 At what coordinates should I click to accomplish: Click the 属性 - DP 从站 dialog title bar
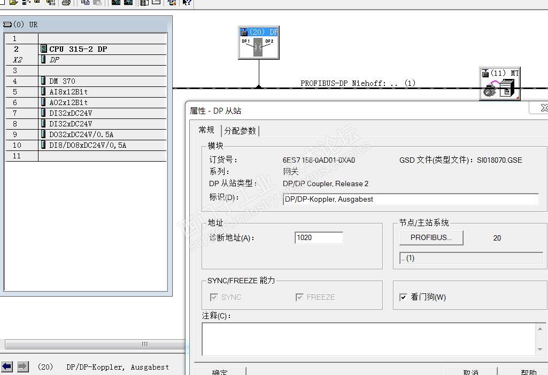358,110
